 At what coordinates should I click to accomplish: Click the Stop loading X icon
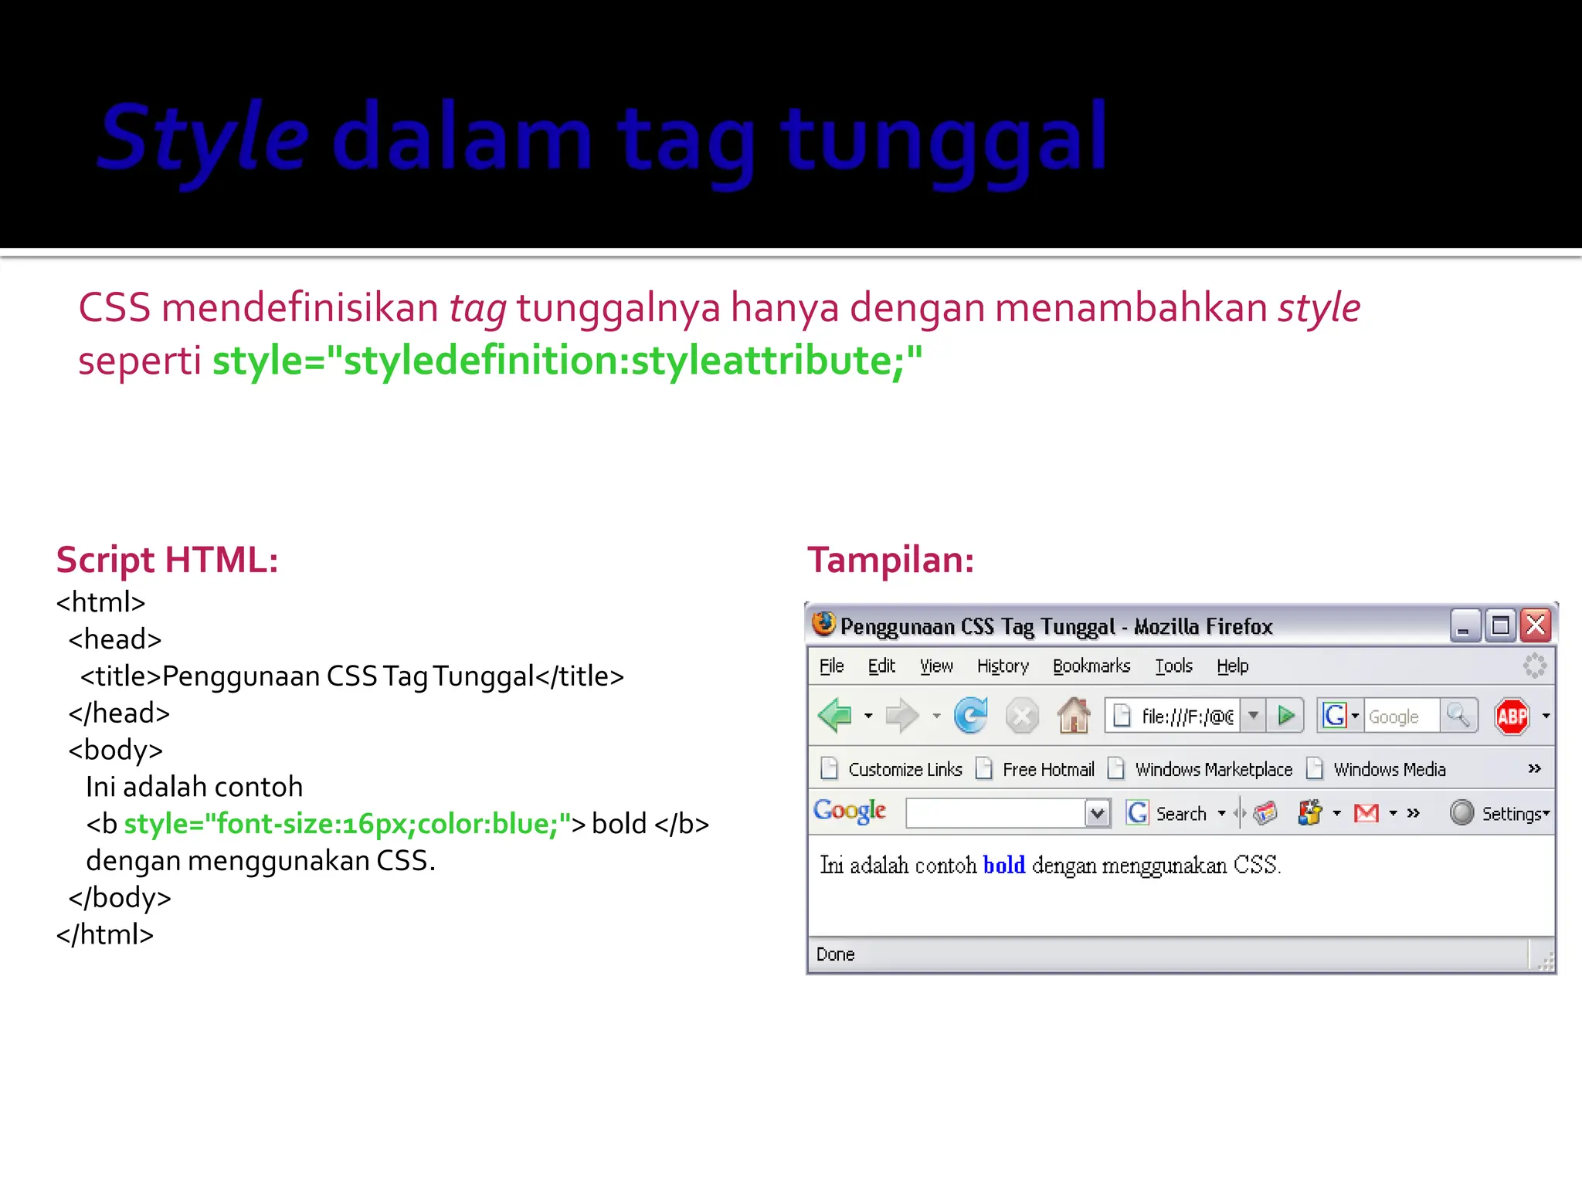click(1021, 717)
